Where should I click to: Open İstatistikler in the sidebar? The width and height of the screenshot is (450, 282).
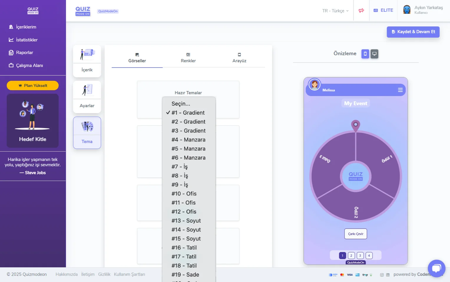click(x=27, y=40)
